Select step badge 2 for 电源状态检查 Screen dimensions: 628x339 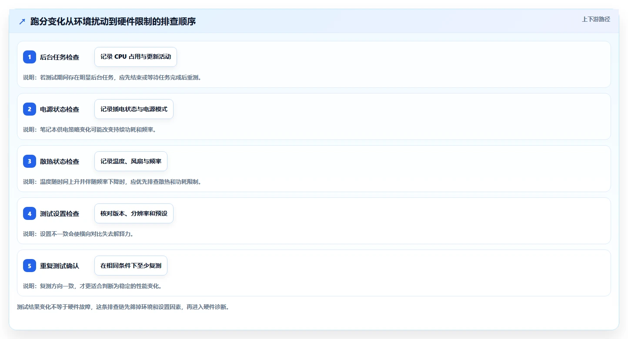[x=30, y=109]
